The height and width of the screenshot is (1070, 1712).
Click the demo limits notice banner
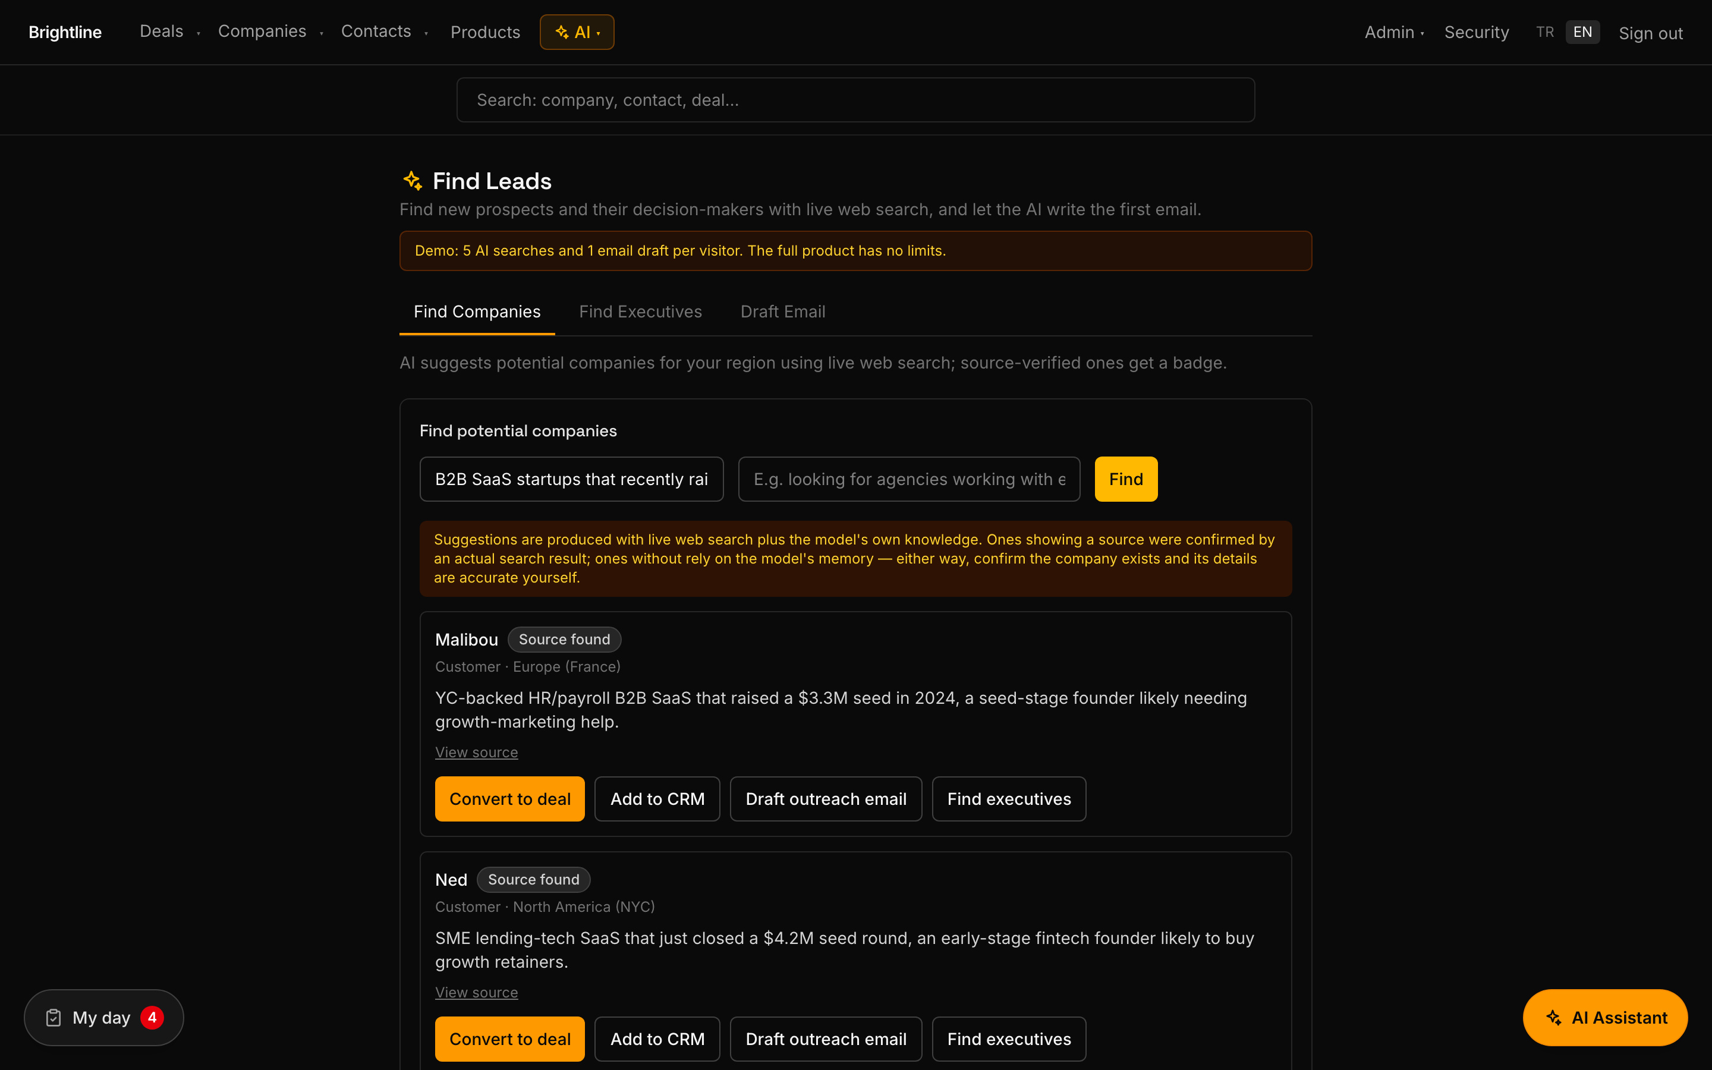tap(855, 250)
